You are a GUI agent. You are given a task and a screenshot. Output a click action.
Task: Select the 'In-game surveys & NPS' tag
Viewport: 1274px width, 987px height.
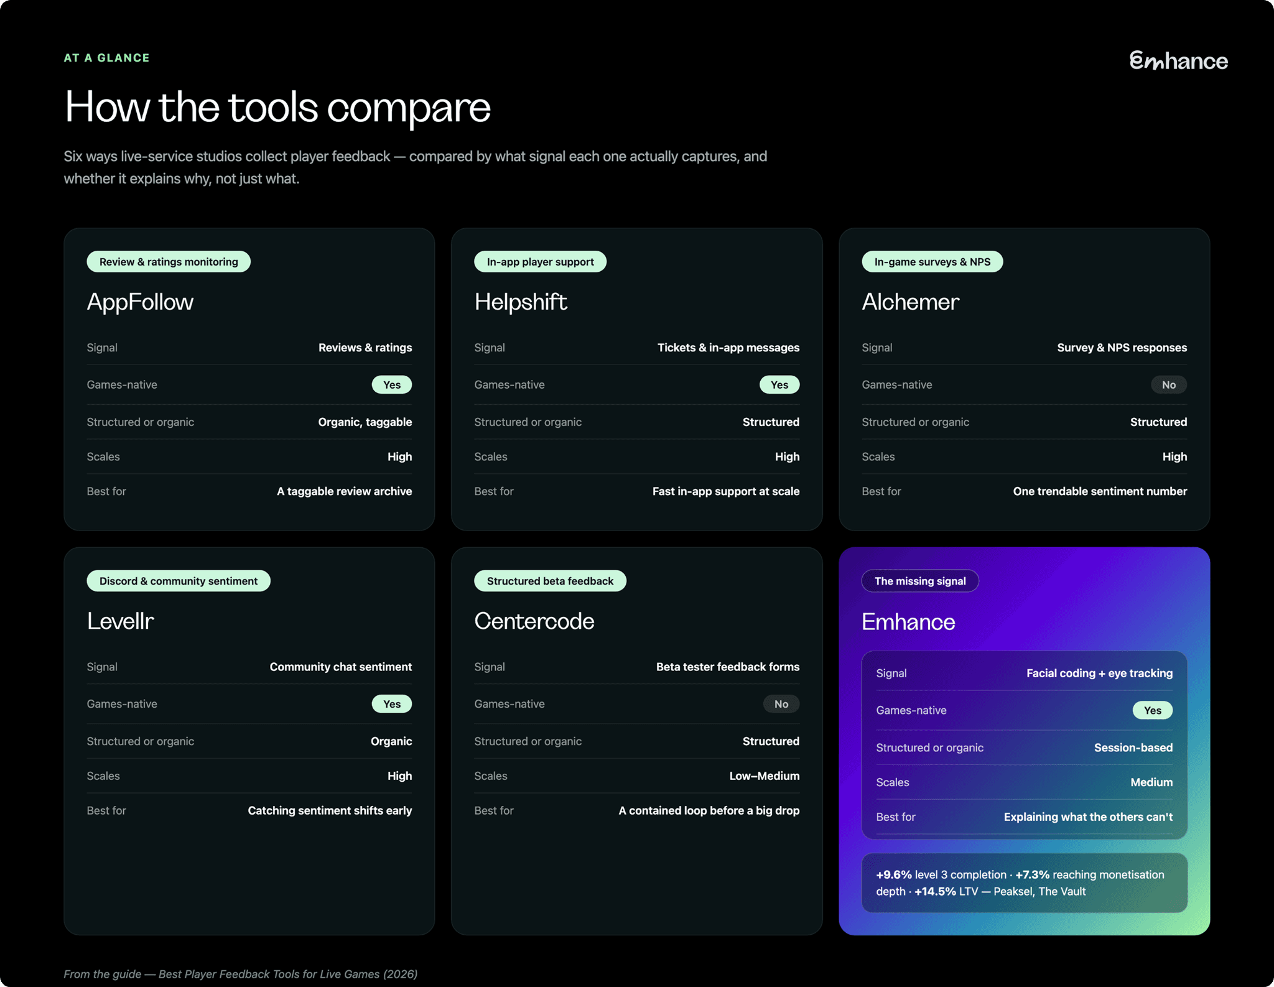tap(932, 262)
